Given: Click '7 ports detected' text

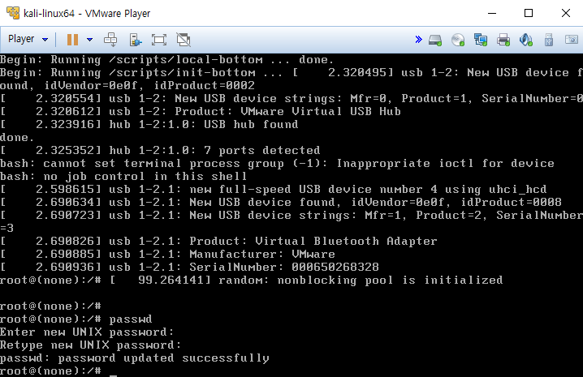Looking at the screenshot, I should (x=261, y=151).
